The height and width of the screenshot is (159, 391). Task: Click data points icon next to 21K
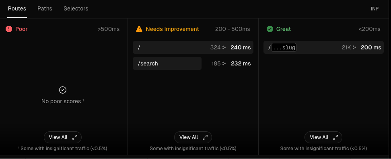click(354, 47)
